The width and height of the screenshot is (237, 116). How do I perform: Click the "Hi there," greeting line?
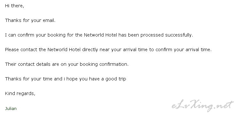(14, 6)
